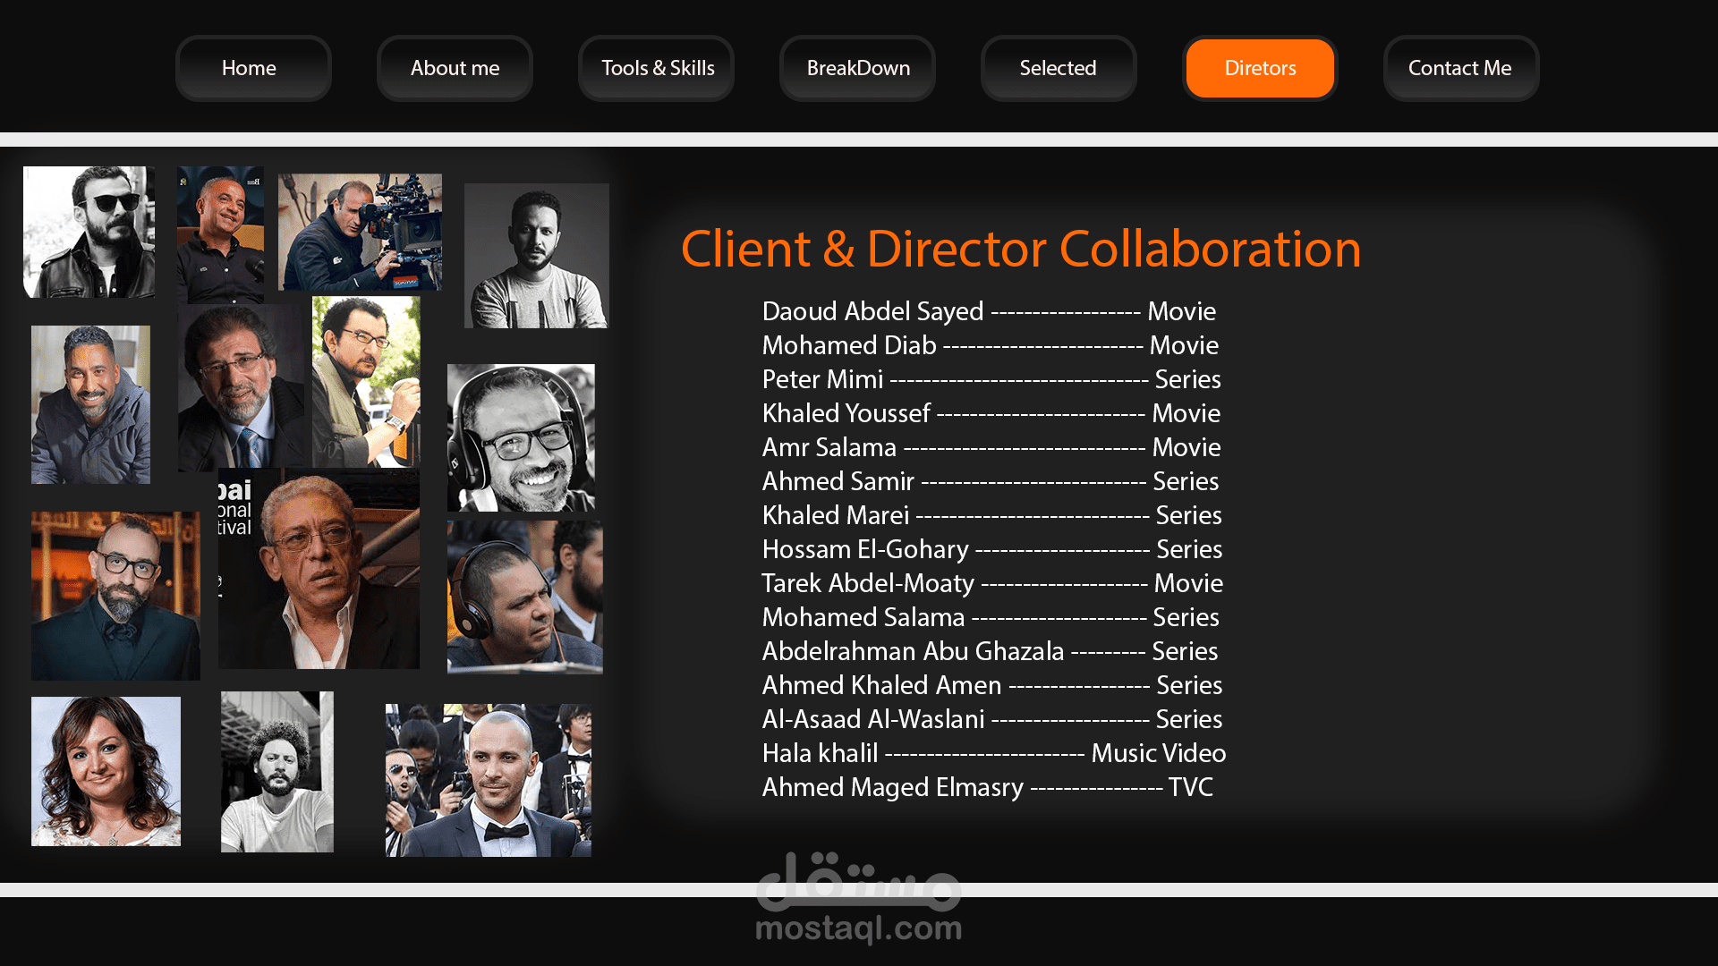This screenshot has width=1718, height=966.
Task: Select the photo with festival text backdrop
Action: click(319, 568)
